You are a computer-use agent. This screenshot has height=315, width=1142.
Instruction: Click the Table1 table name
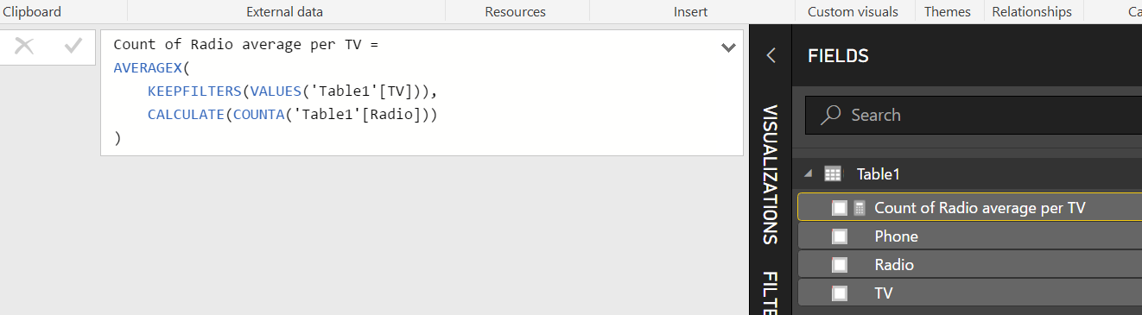point(879,173)
